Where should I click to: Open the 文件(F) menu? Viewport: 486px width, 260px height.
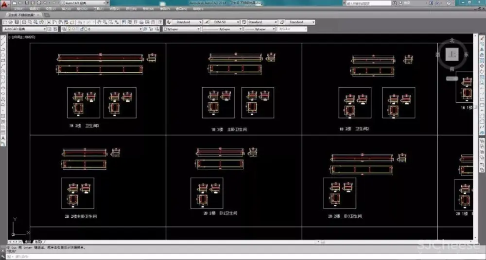coord(18,9)
